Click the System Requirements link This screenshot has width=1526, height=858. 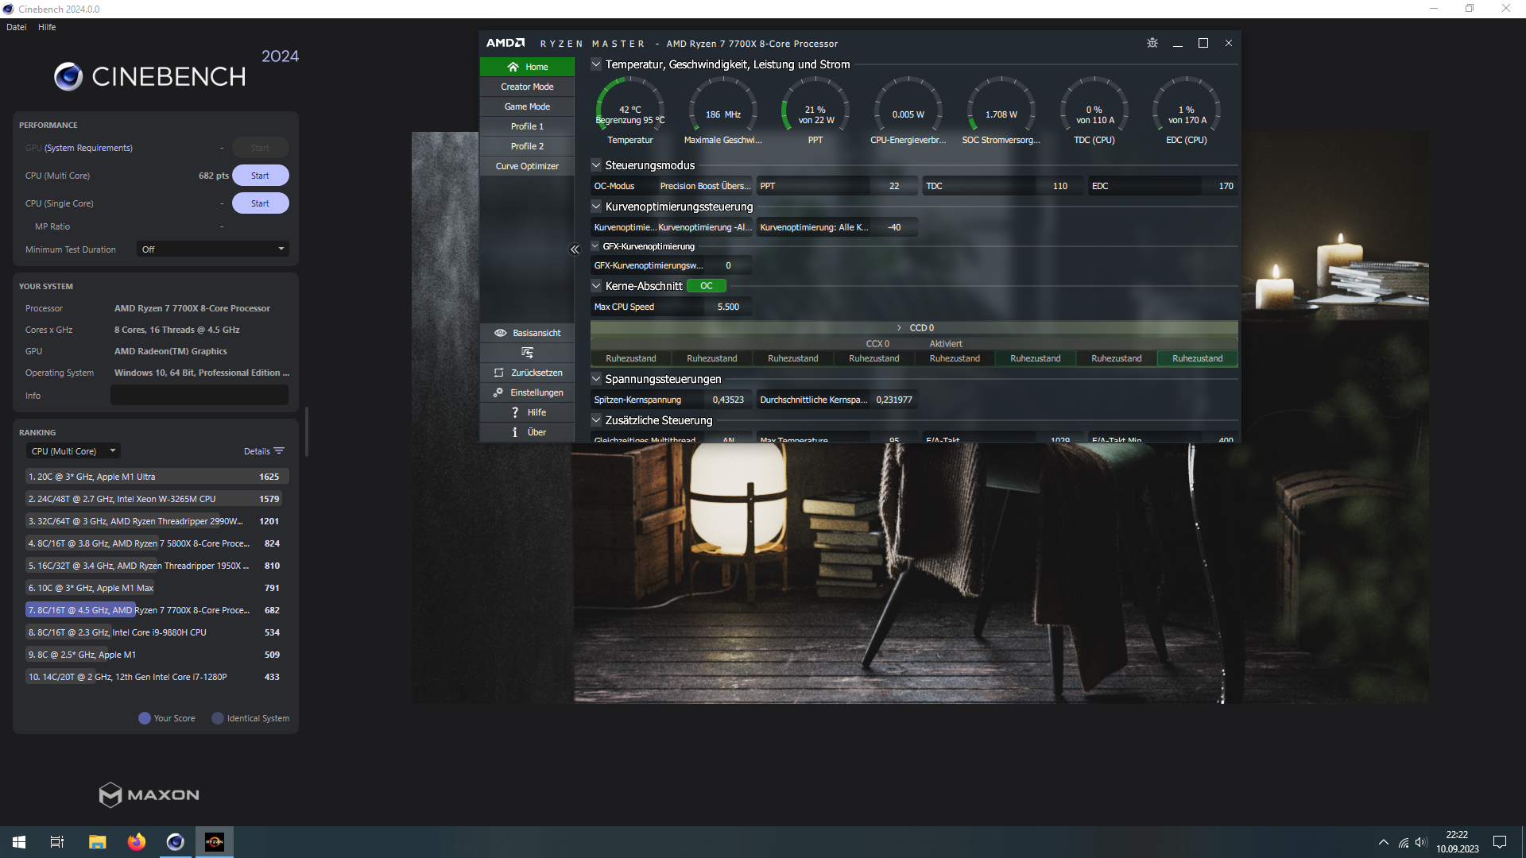88,148
